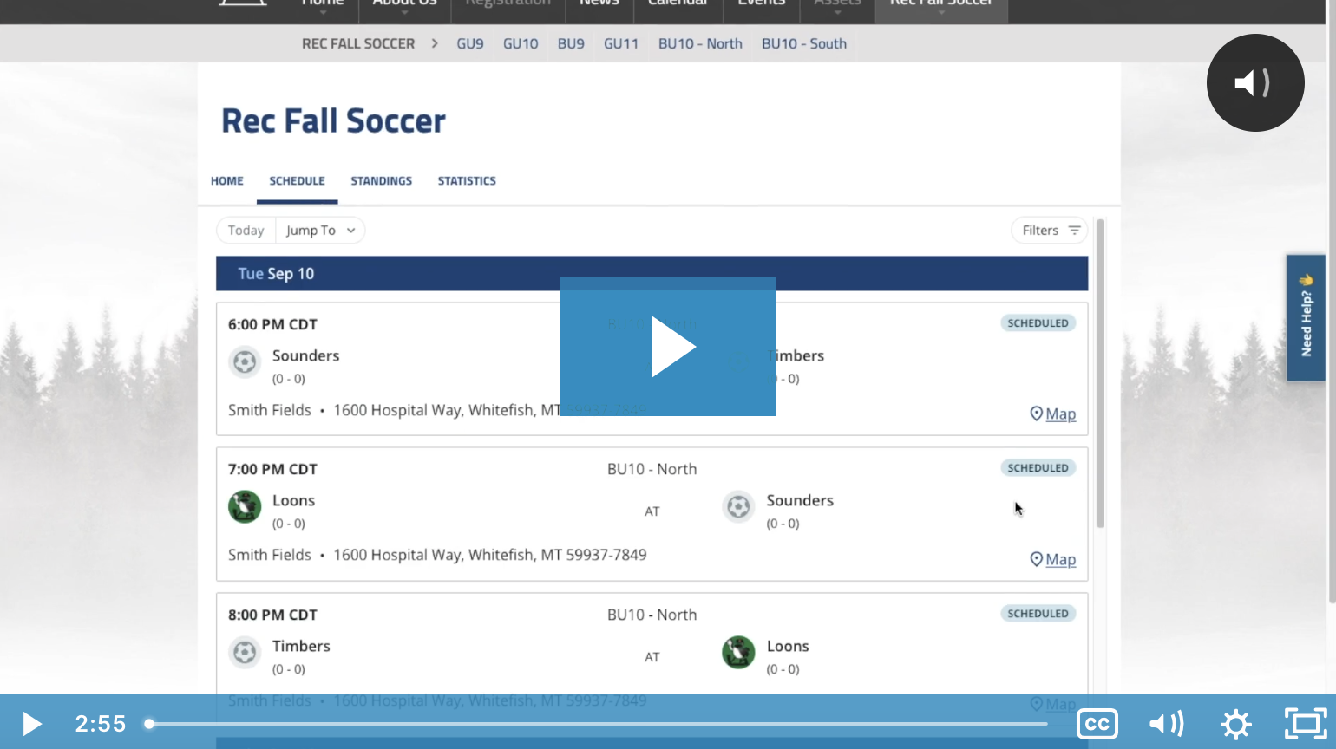Click the Timbers team name at 8:00 PM
The width and height of the screenshot is (1336, 749).
(x=301, y=646)
